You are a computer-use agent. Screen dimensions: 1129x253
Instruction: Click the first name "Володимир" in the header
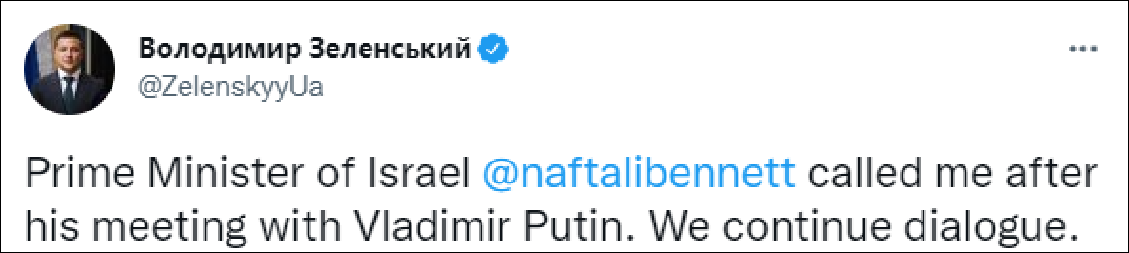(220, 49)
